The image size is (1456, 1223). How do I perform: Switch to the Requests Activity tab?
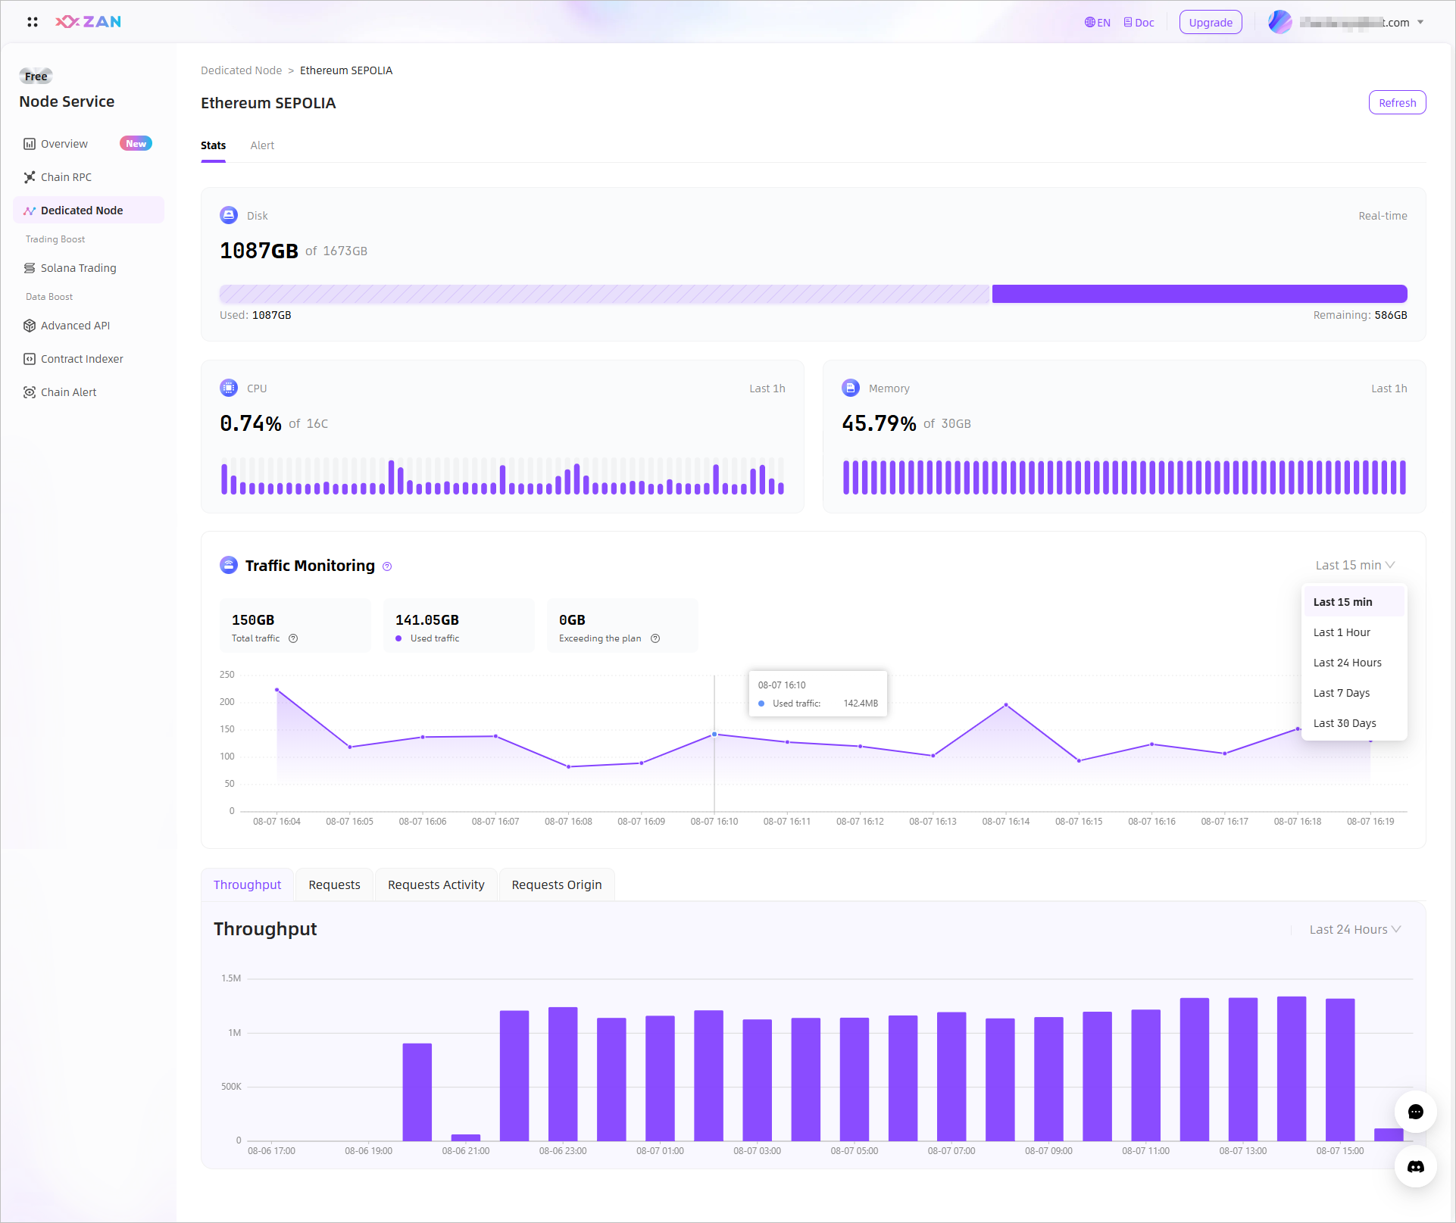click(436, 884)
